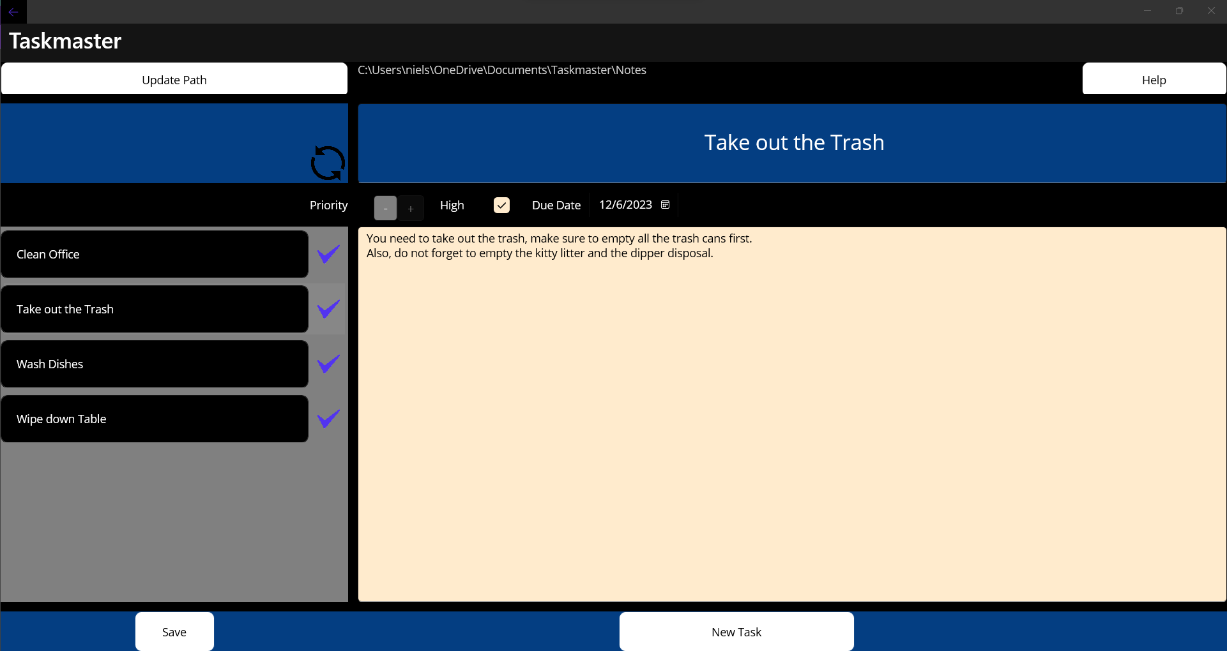Click the 12/6/2023 due date field
Image resolution: width=1227 pixels, height=651 pixels.
(625, 205)
